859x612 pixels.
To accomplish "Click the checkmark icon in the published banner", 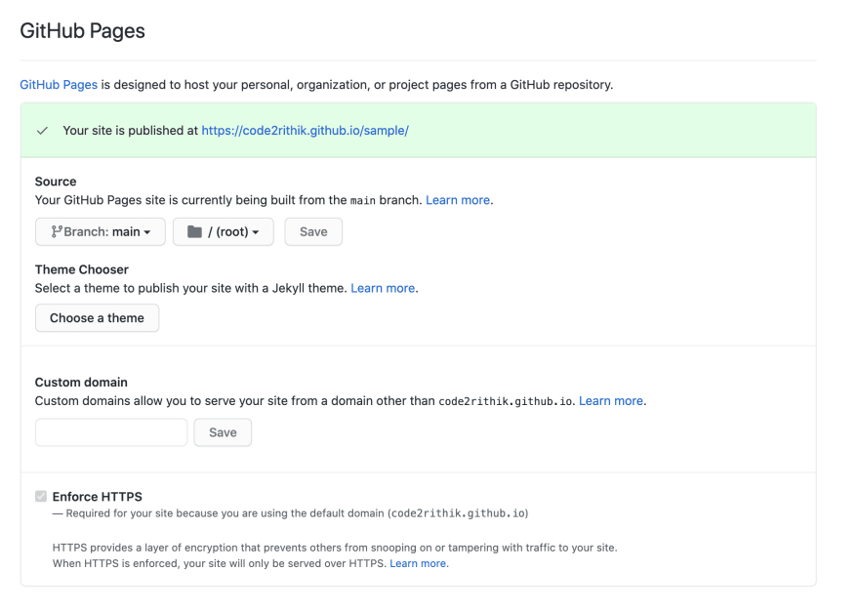I will pyautogui.click(x=42, y=131).
